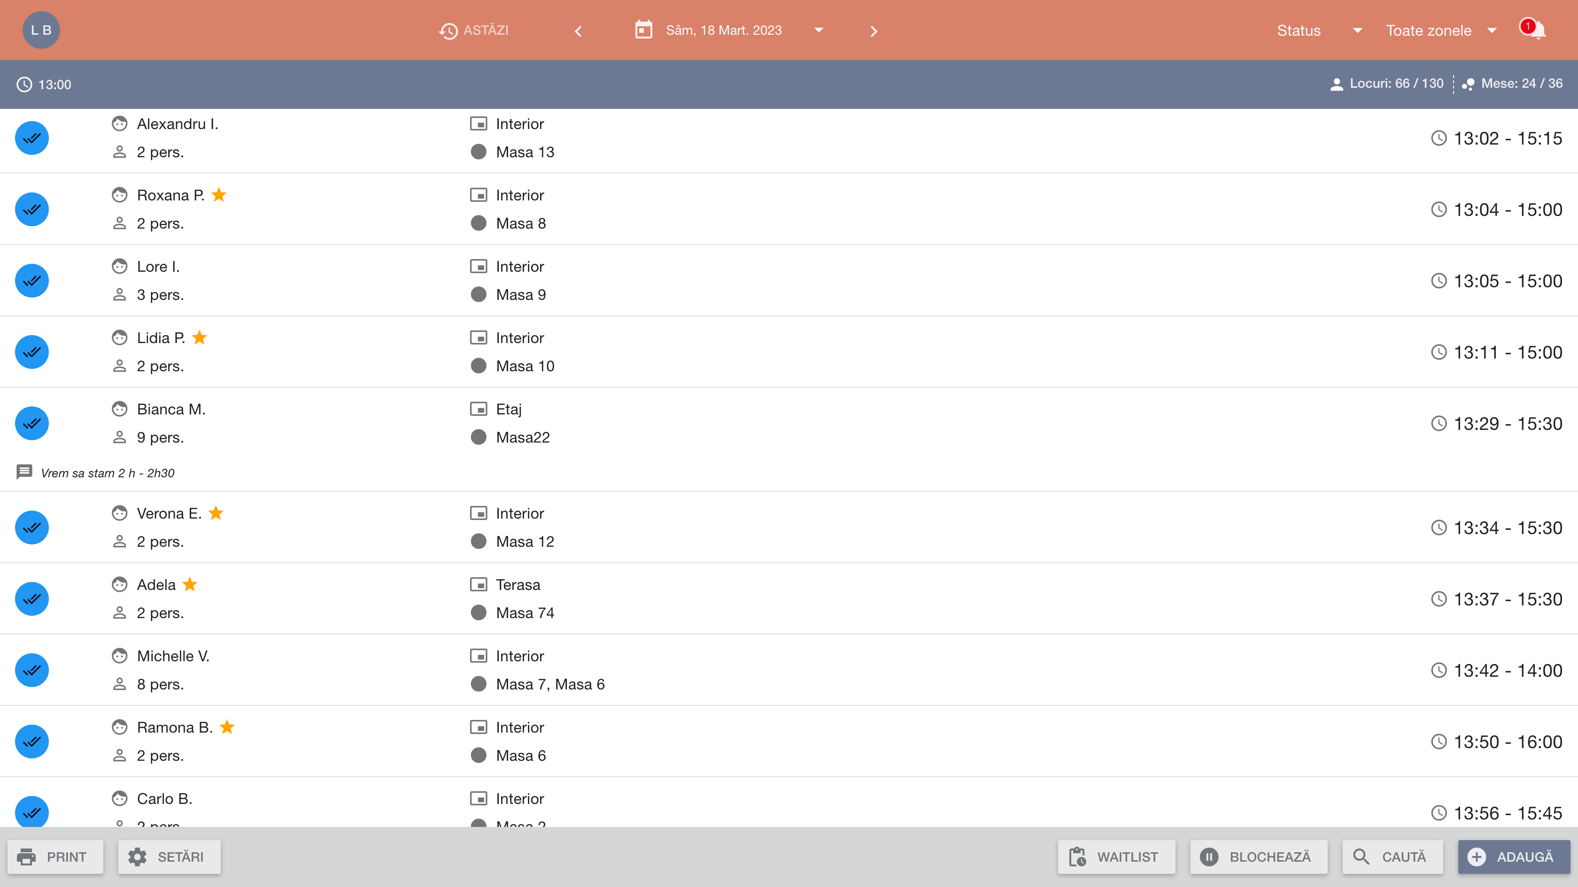Open the reservation of Lore I.
The width and height of the screenshot is (1578, 887).
point(789,280)
